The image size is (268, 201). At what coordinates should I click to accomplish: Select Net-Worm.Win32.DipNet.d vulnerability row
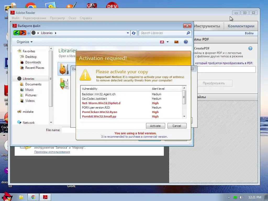click(131, 103)
